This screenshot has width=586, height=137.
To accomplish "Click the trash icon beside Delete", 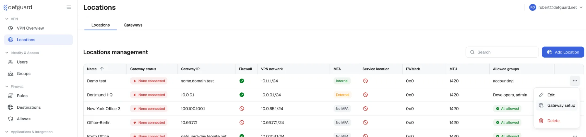I will (x=541, y=121).
